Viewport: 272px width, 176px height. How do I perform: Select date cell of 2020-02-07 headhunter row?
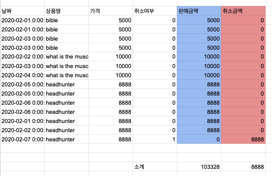(22, 139)
